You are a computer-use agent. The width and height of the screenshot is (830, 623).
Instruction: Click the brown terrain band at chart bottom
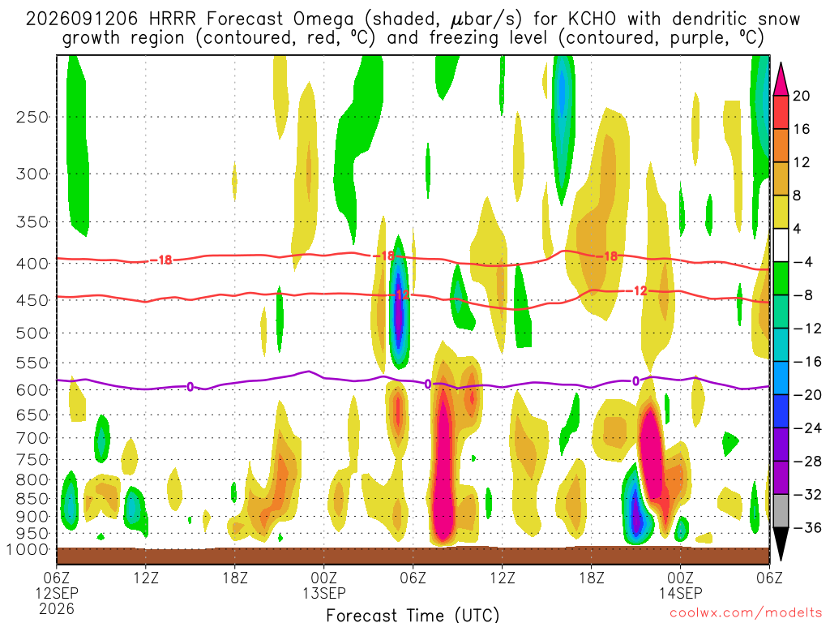coord(413,555)
